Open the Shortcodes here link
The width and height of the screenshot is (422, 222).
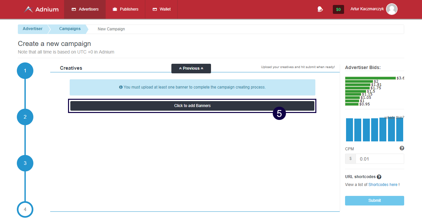click(383, 185)
